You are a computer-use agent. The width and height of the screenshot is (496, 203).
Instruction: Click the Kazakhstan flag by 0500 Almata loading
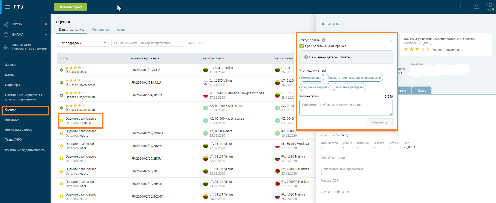point(205,133)
